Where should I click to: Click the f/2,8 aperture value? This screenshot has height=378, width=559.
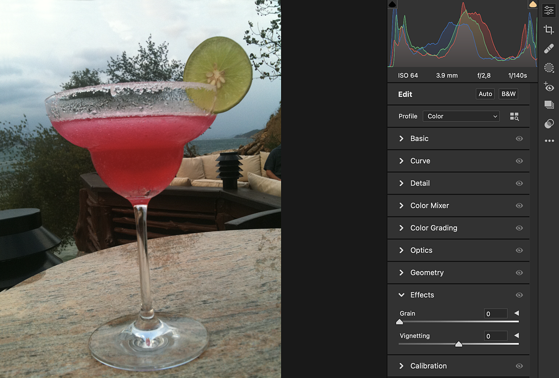484,76
